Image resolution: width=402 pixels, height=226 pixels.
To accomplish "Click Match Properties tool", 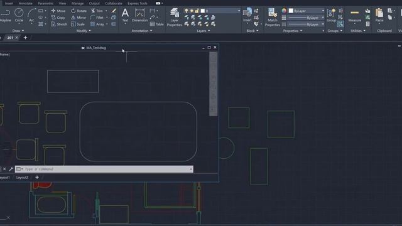I will (272, 17).
